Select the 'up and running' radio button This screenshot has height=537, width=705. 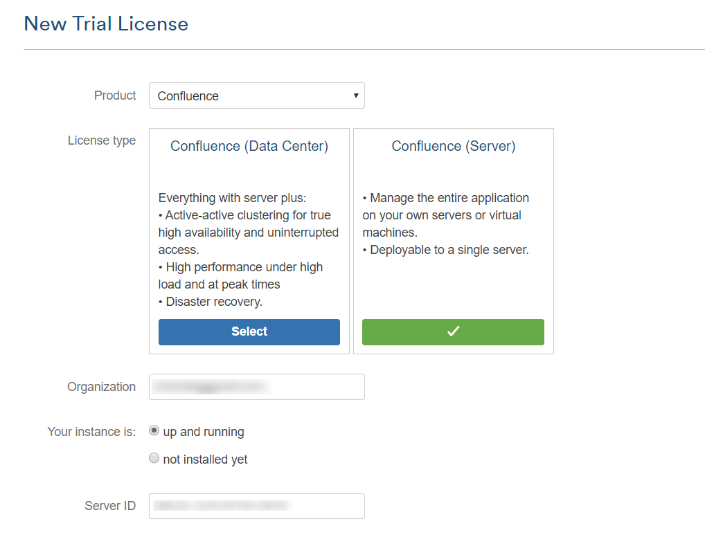point(154,431)
